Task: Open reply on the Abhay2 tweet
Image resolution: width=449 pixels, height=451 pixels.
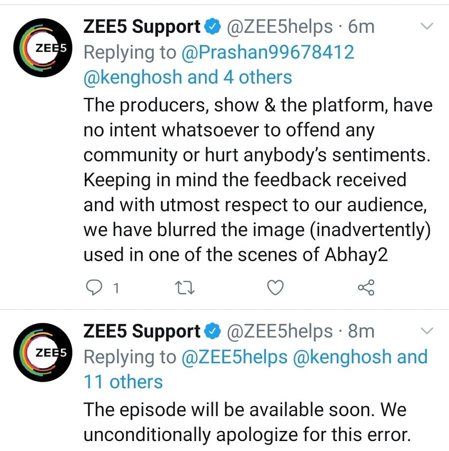Action: 94,287
